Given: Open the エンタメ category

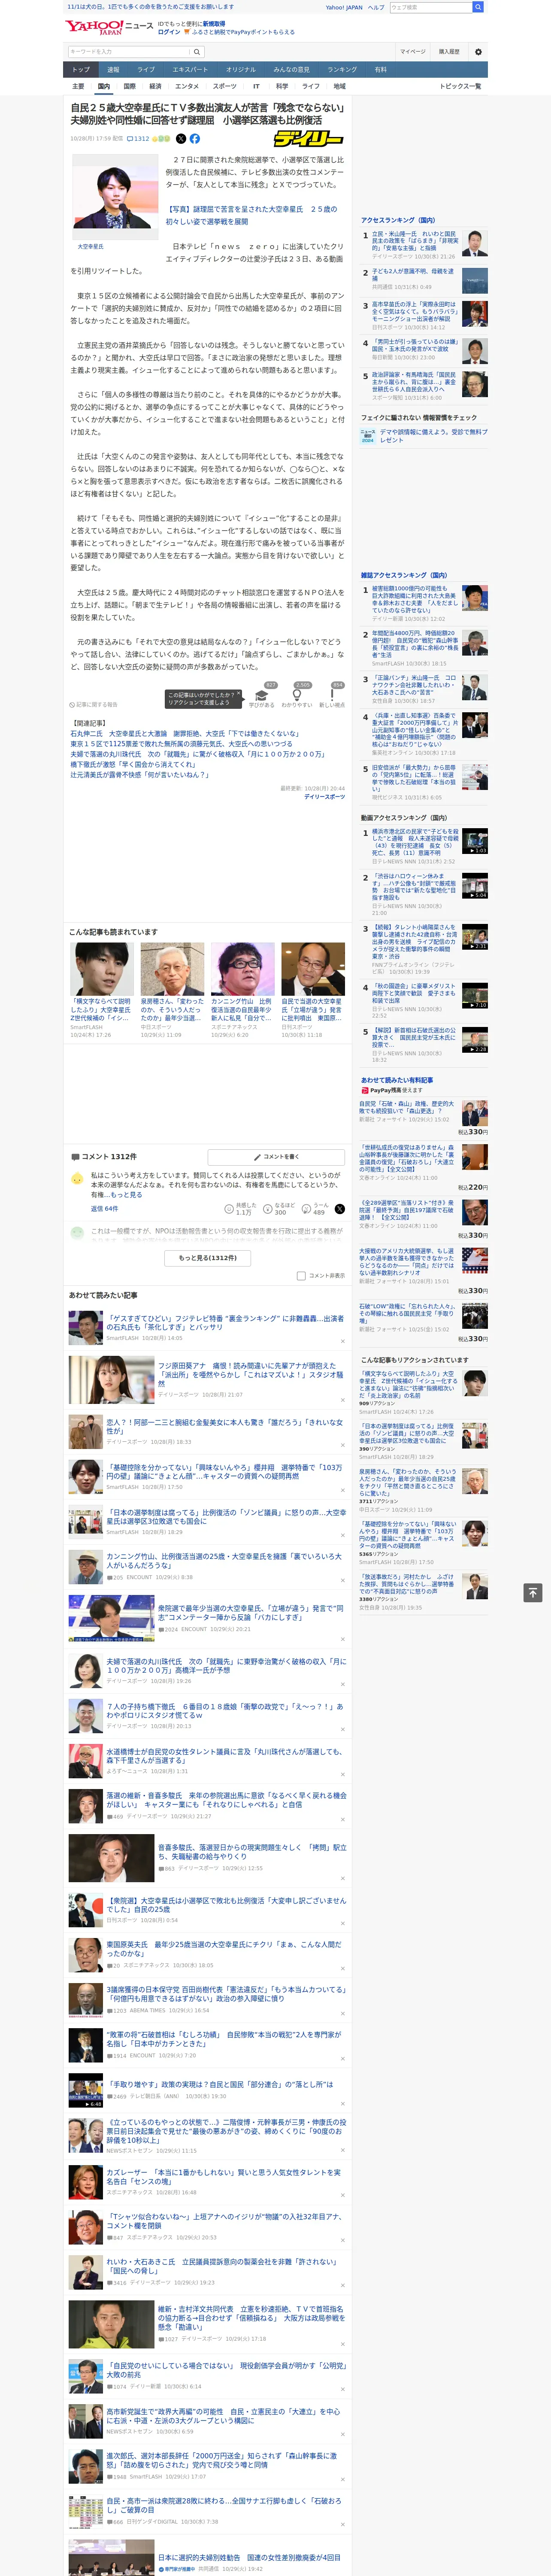Looking at the screenshot, I should tap(187, 86).
